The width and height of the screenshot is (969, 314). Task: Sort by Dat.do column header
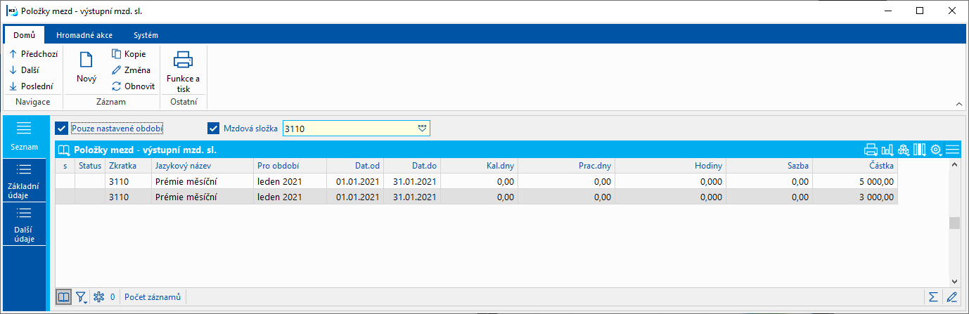(x=412, y=166)
